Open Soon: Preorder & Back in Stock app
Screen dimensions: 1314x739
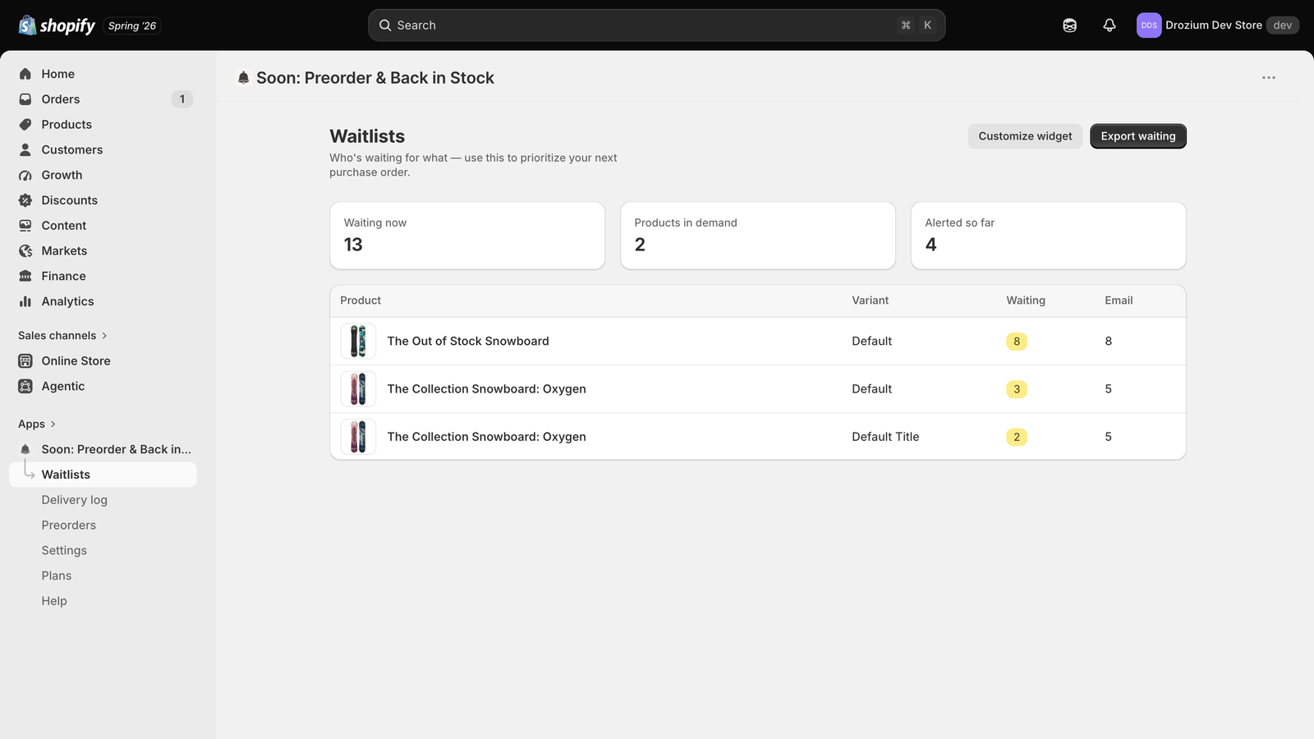pos(103,450)
